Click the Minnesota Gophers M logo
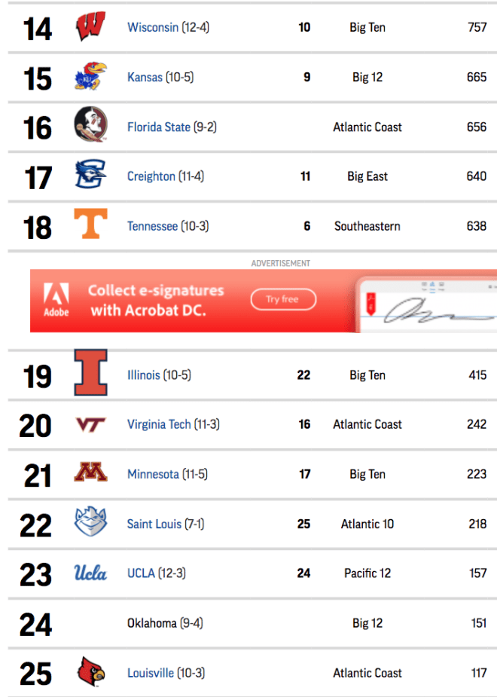497x697 pixels. [x=90, y=472]
